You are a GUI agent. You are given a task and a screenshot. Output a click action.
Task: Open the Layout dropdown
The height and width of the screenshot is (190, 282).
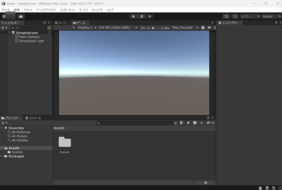pos(271,16)
